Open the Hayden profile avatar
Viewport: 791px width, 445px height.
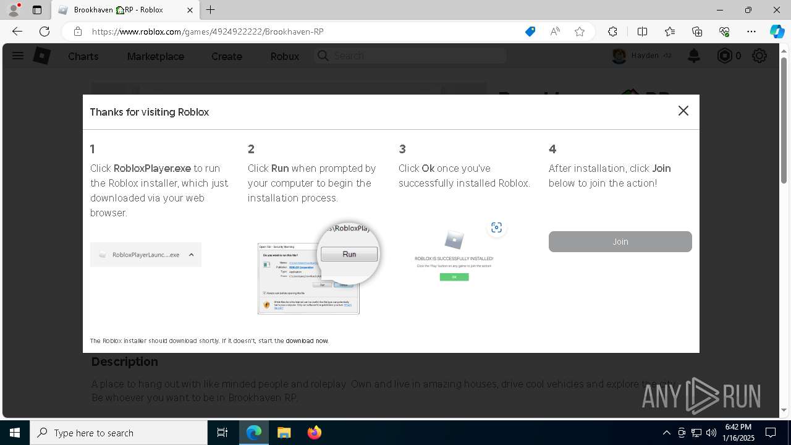619,56
